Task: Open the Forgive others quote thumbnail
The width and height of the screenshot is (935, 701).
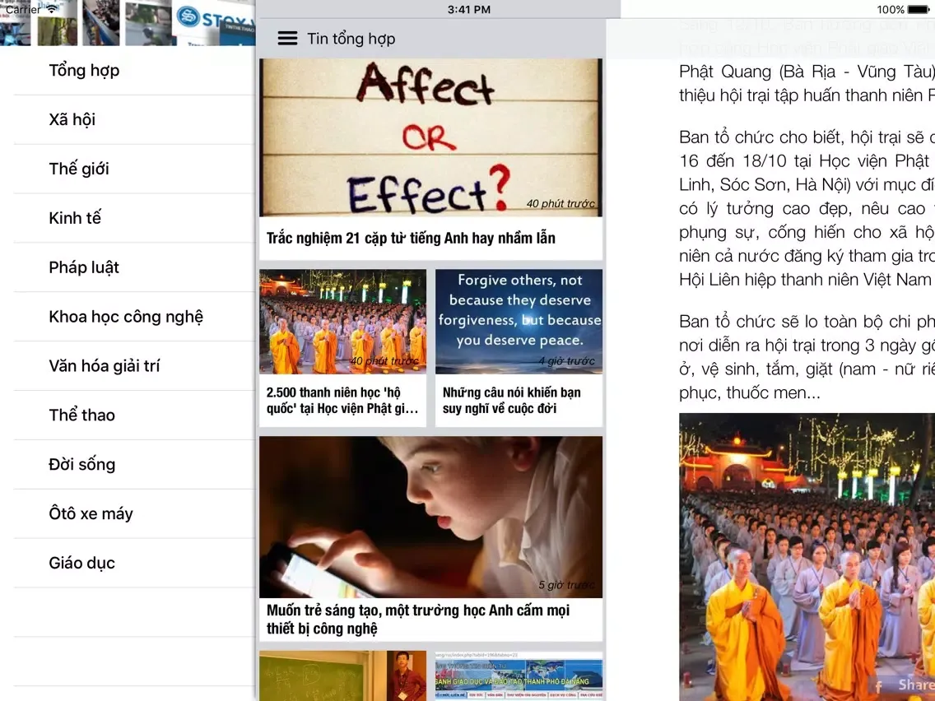Action: 519,322
